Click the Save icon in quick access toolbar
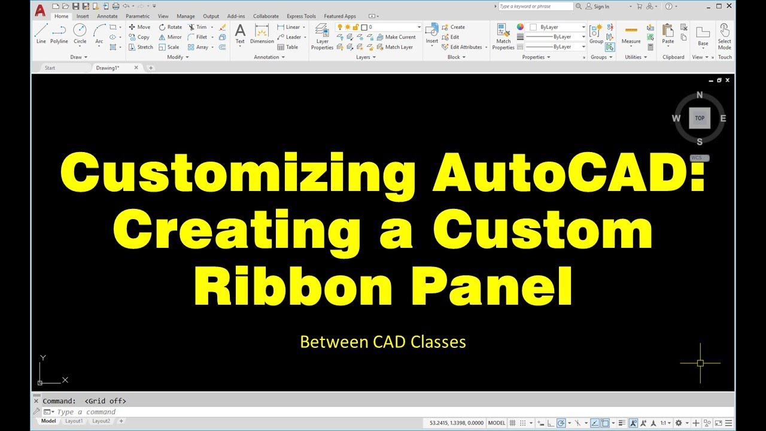 click(75, 6)
